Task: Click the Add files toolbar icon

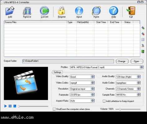Action: pos(10,11)
